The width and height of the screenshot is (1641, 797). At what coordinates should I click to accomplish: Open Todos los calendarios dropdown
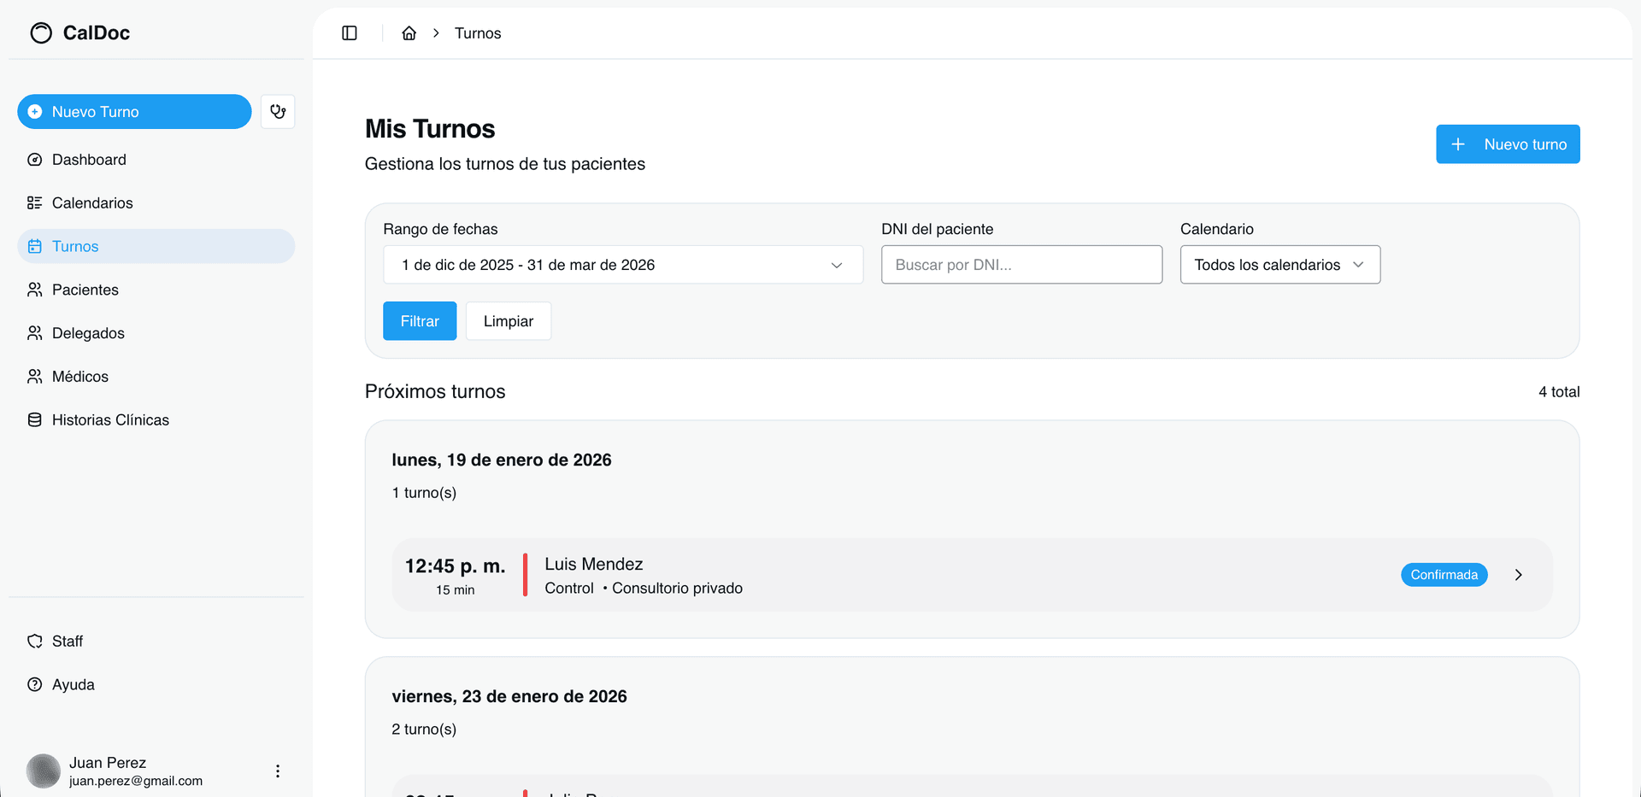[x=1279, y=265]
